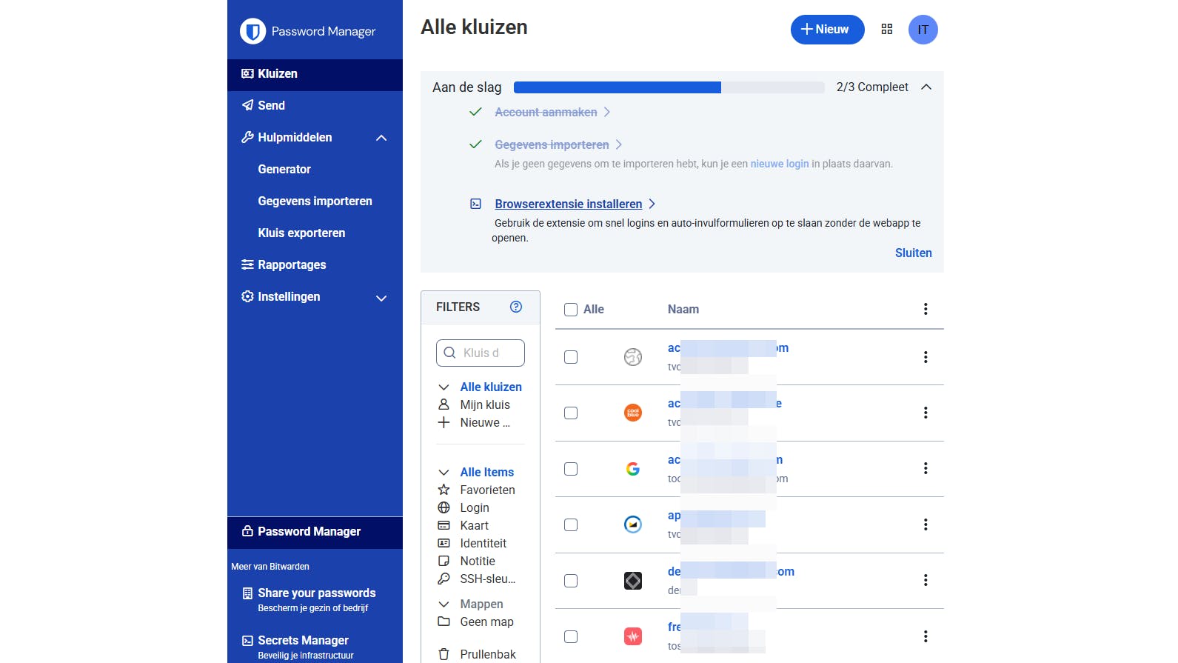This screenshot has width=1178, height=663.
Task: Open the options menu in the Naam header row
Action: (x=926, y=309)
